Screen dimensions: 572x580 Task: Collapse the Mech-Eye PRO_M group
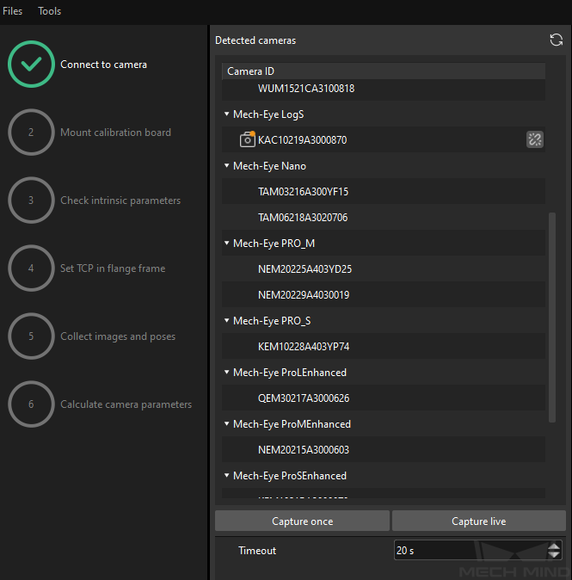coord(227,243)
